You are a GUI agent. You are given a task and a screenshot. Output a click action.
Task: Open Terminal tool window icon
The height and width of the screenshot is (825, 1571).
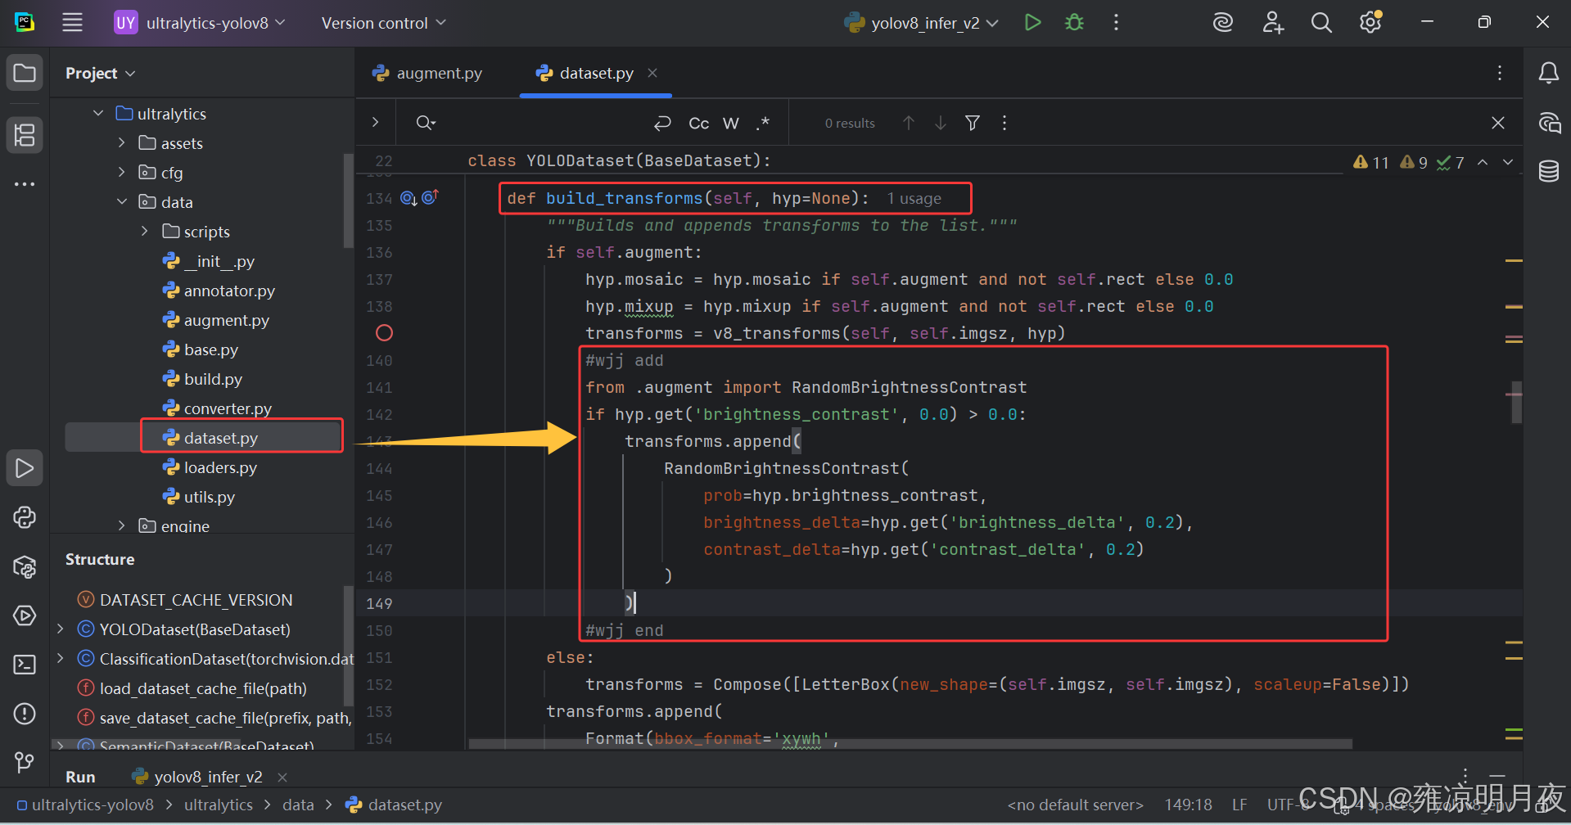(25, 665)
